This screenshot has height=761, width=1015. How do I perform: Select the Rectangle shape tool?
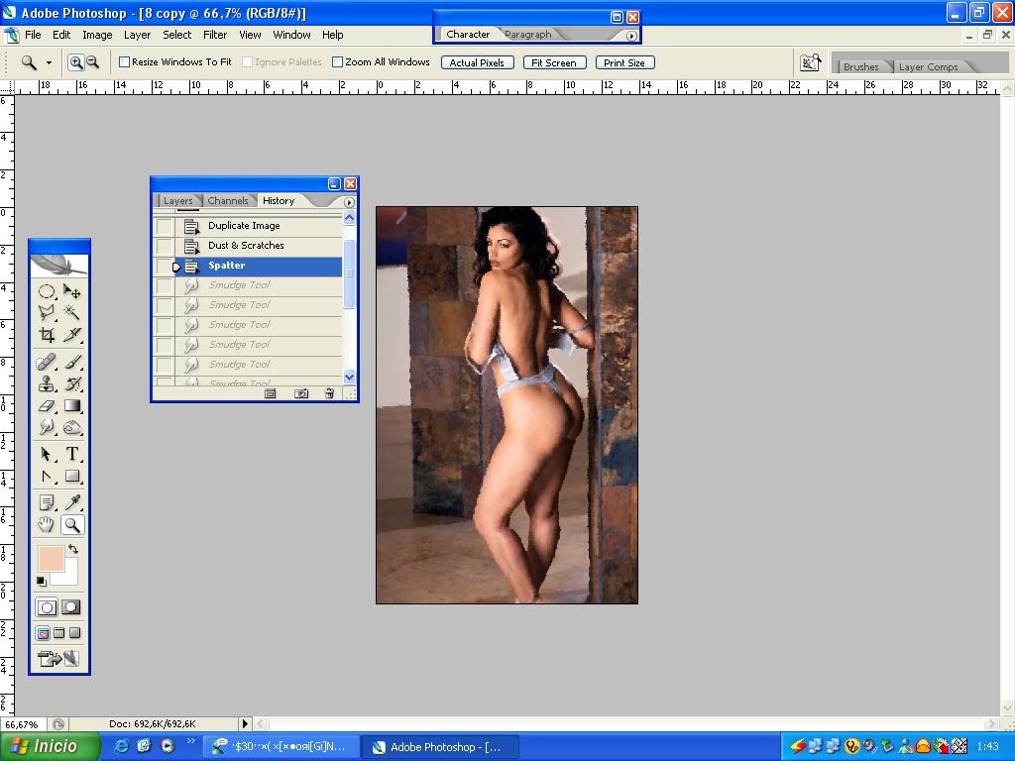pyautogui.click(x=71, y=477)
